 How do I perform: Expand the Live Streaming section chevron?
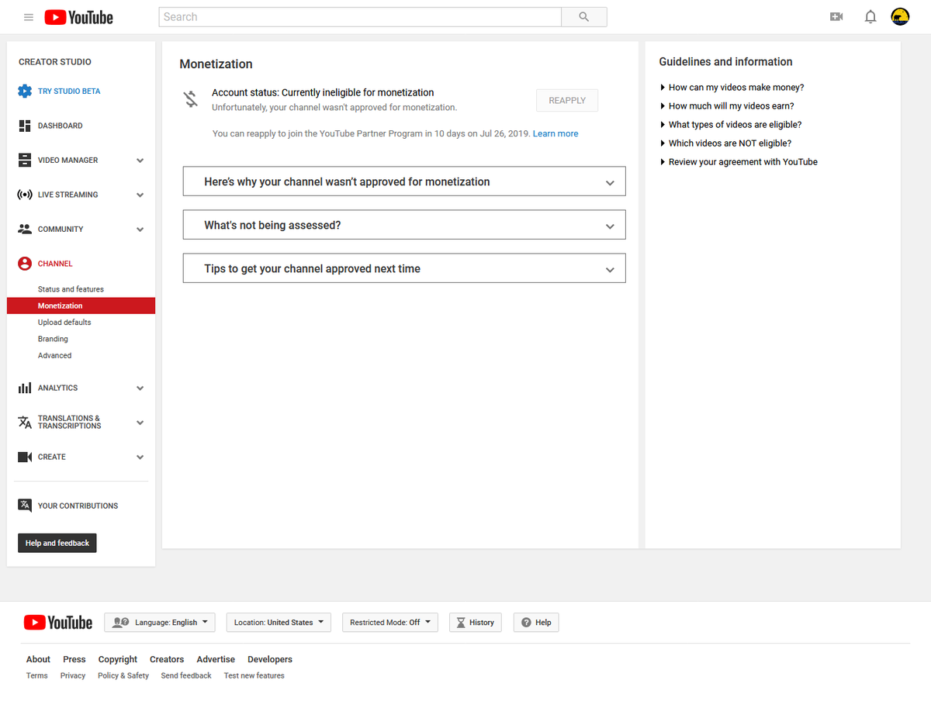[140, 195]
